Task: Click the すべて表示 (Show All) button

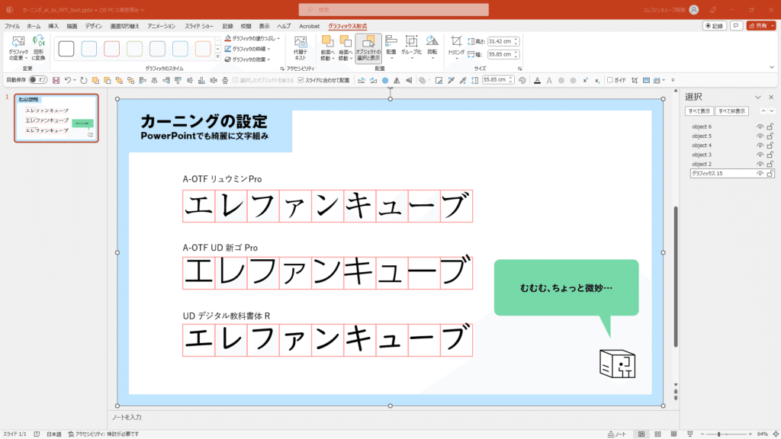Action: point(699,111)
